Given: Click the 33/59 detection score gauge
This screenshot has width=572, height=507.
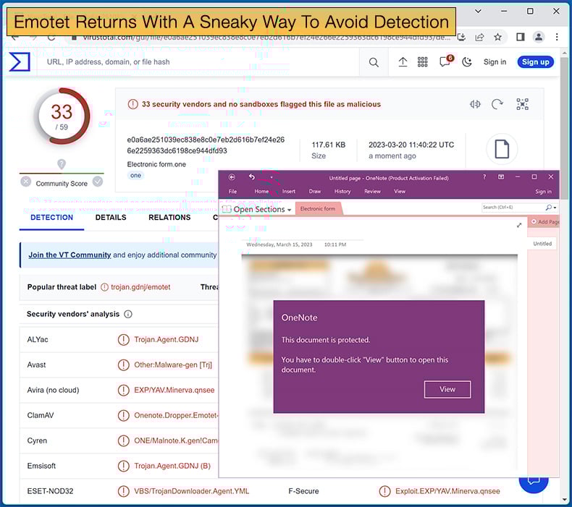Looking at the screenshot, I should point(62,116).
